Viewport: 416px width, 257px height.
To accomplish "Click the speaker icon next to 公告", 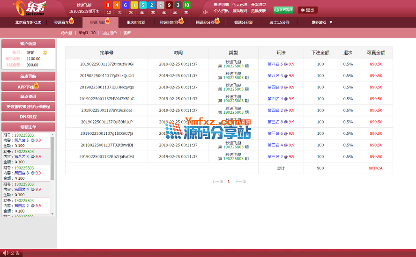I will [x=6, y=253].
